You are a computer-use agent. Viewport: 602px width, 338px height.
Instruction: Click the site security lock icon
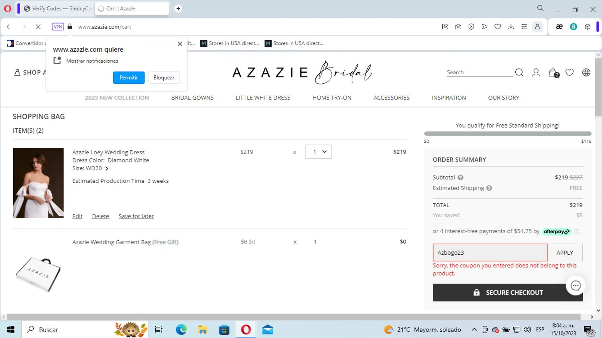point(70,27)
